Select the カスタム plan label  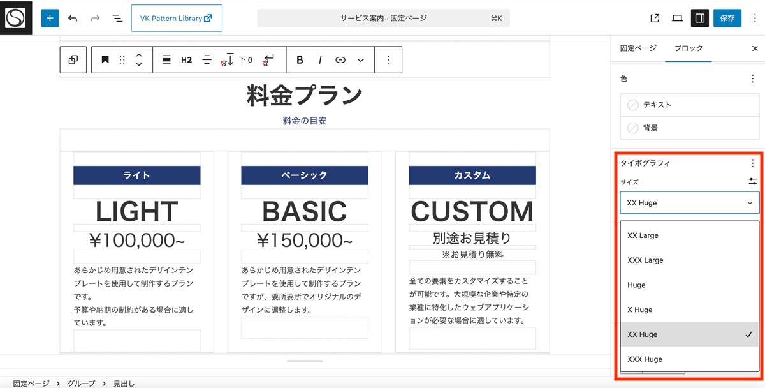coord(472,175)
